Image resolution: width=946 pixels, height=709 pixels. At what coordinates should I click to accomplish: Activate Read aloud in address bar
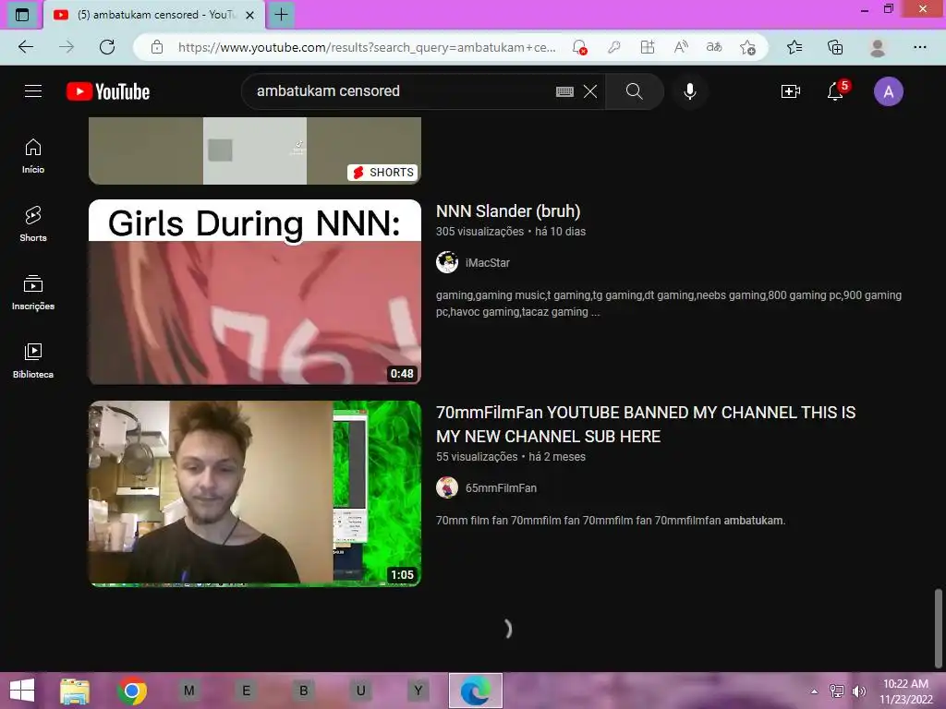681,47
